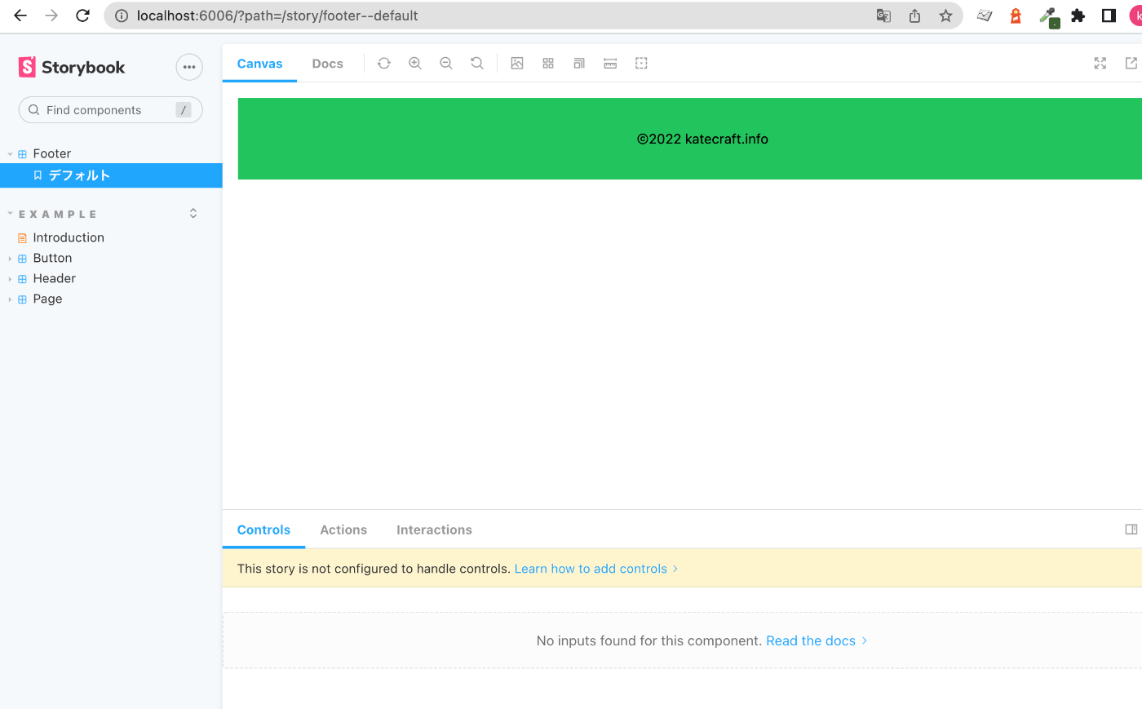Open the Controls addon tab

pyautogui.click(x=263, y=530)
